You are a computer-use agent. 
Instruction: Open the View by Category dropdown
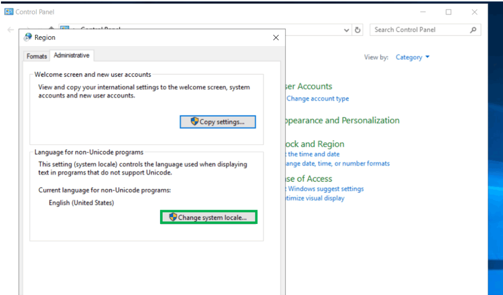click(413, 57)
